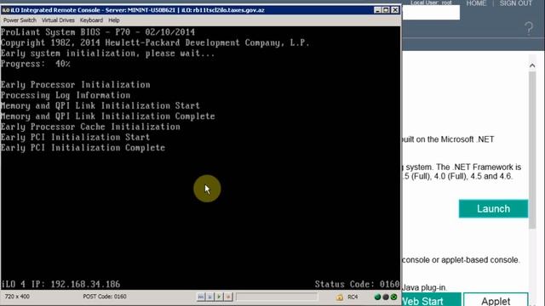The image size is (545, 306).
Task: Click the 'Progress: 40%' console line
Action: coord(36,65)
